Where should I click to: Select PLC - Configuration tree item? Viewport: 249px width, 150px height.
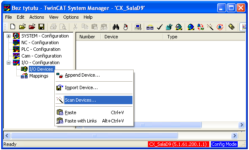41,49
